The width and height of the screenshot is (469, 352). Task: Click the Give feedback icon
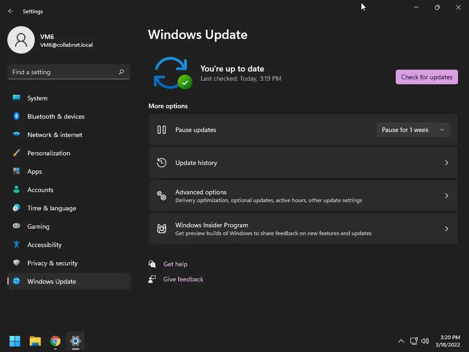(152, 279)
